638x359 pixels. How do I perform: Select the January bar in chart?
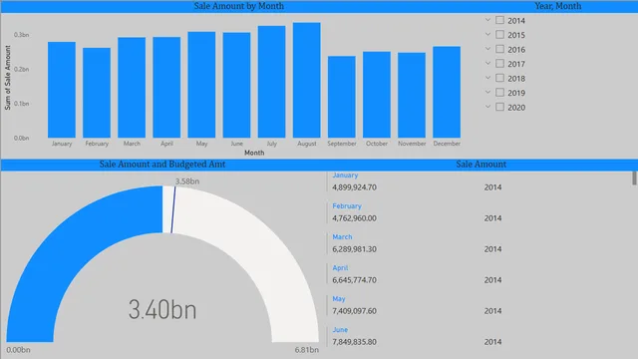[62, 90]
